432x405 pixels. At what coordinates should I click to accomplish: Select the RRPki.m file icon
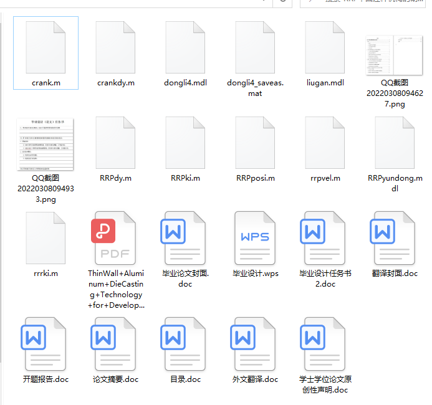185,143
